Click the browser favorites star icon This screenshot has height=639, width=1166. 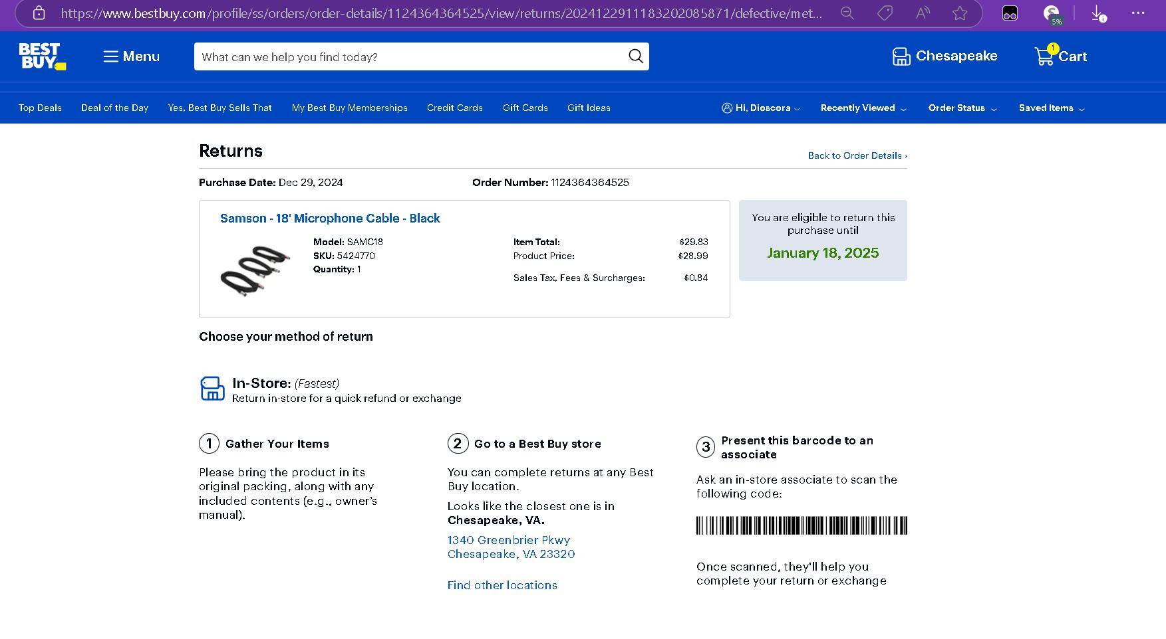coord(959,13)
